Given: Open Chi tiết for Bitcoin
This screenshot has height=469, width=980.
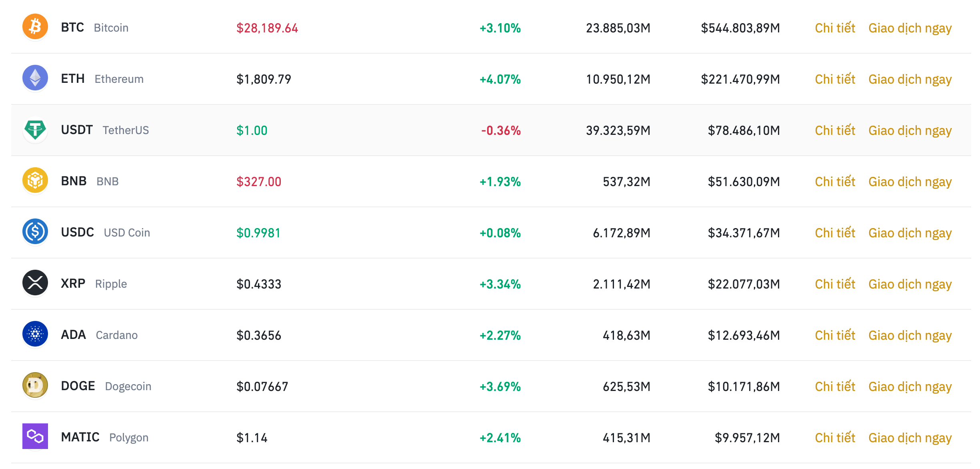Looking at the screenshot, I should tap(835, 28).
